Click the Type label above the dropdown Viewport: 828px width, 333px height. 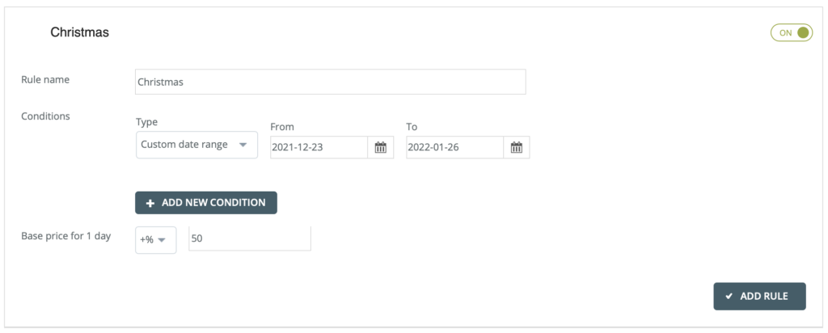146,122
